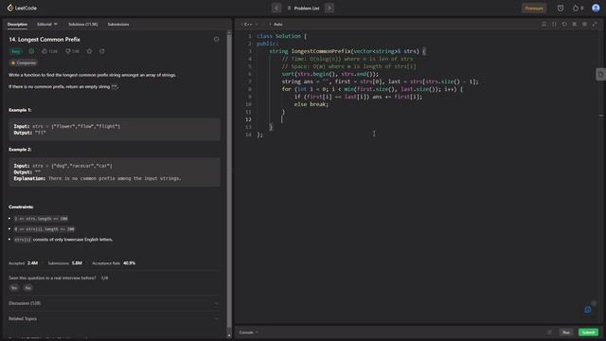Open the streak flame counter
The image size is (606, 341).
click(578, 9)
